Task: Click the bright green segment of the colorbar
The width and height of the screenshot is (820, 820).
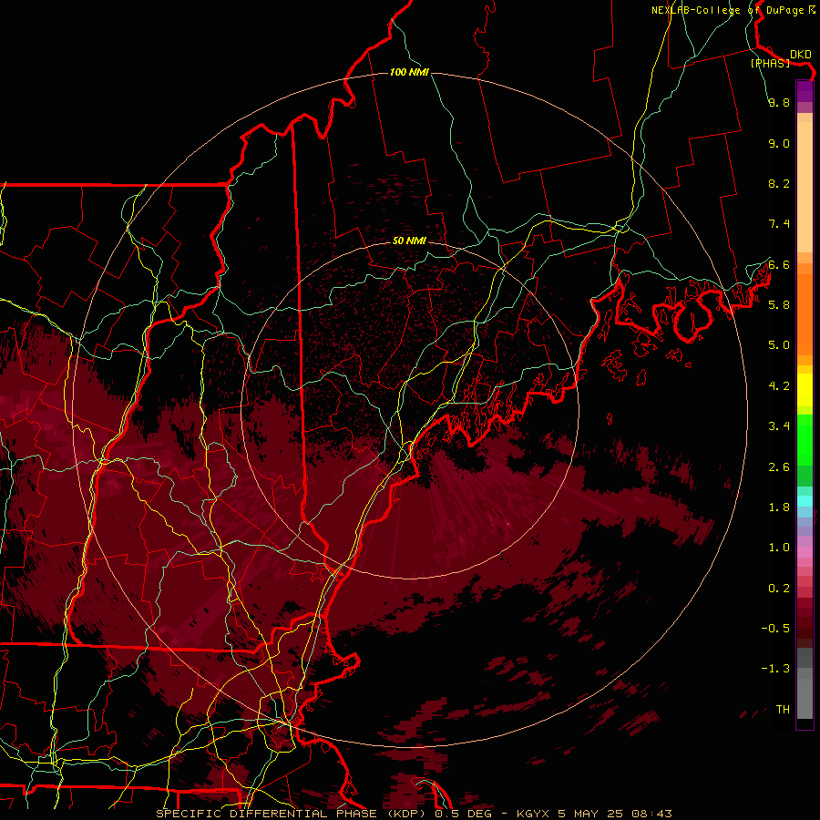Action: coord(805,441)
